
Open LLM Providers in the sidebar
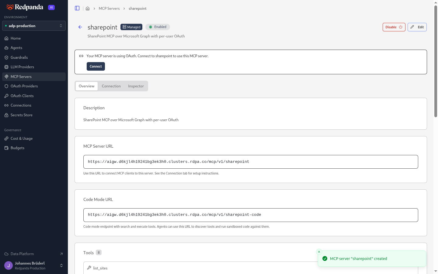[x=34, y=67]
